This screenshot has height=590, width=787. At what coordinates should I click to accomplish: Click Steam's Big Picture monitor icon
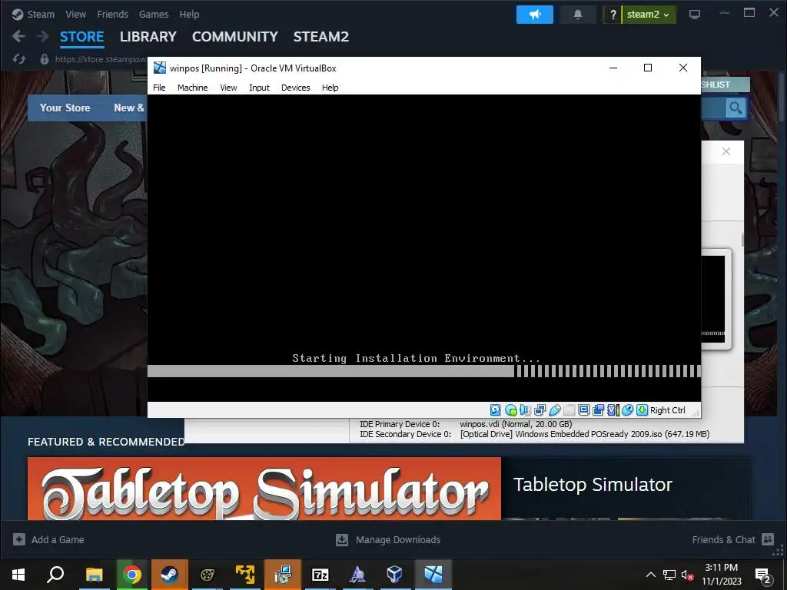click(695, 15)
